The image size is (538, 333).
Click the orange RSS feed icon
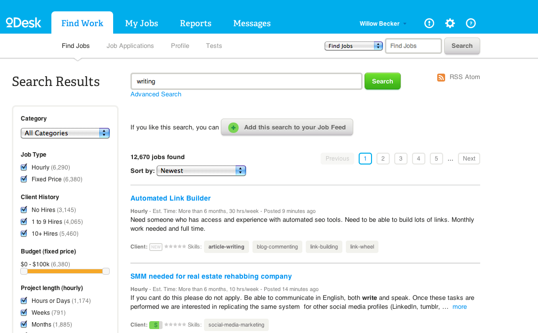pyautogui.click(x=441, y=77)
